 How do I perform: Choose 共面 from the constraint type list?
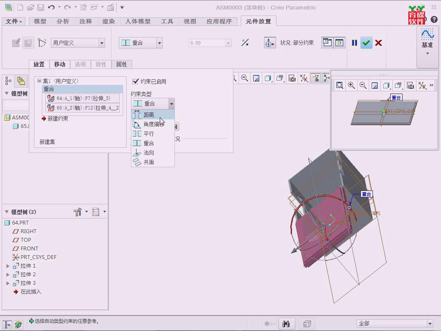[153, 162]
